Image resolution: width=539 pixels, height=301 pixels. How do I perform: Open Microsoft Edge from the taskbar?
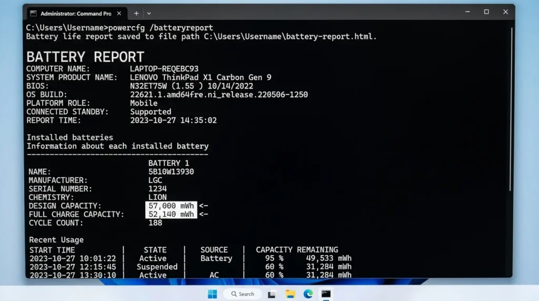(x=308, y=294)
